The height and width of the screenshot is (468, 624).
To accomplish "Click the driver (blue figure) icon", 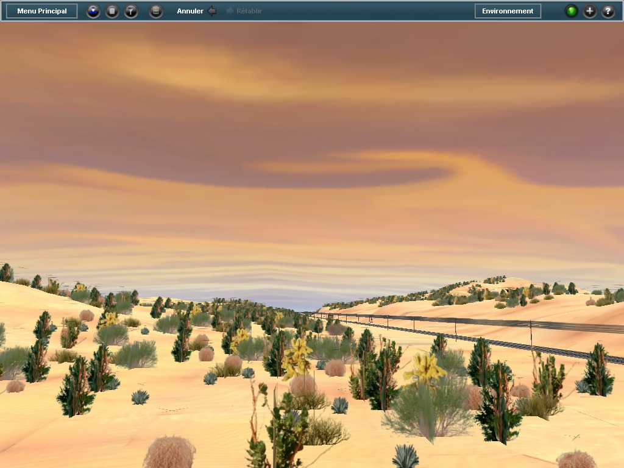I will [x=93, y=11].
